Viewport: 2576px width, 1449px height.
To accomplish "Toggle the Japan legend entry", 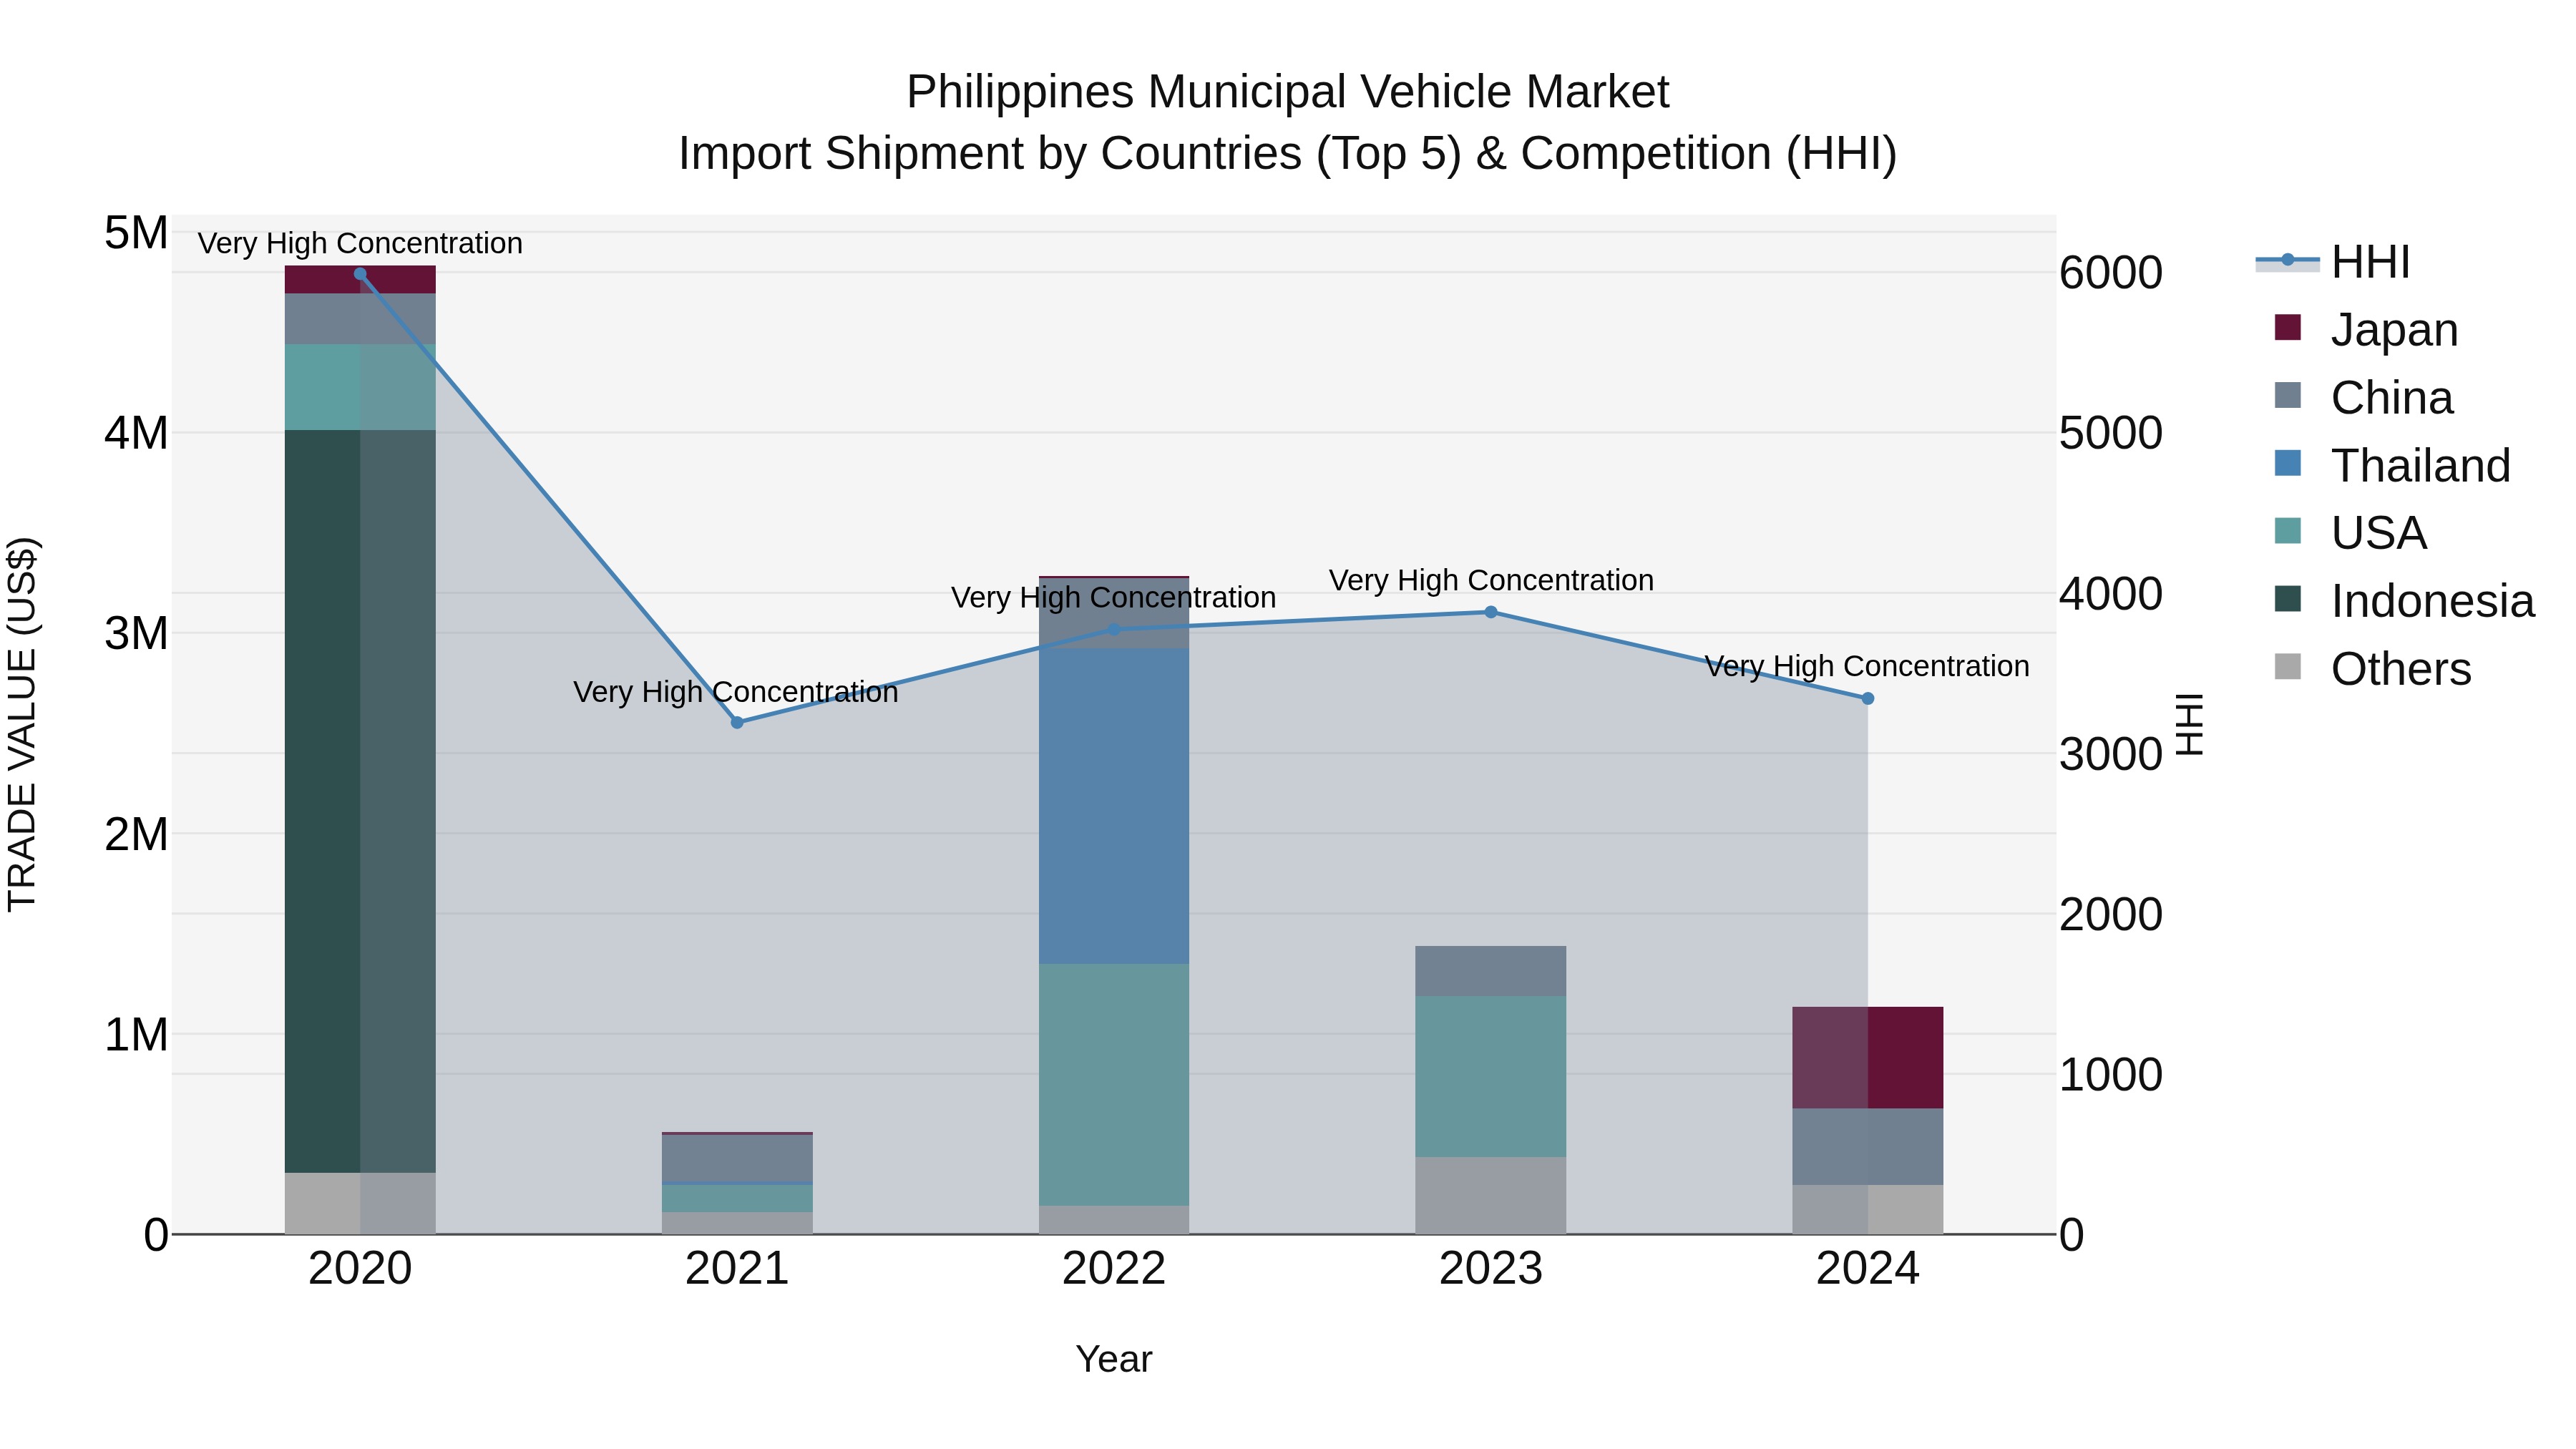I will click(x=2366, y=330).
